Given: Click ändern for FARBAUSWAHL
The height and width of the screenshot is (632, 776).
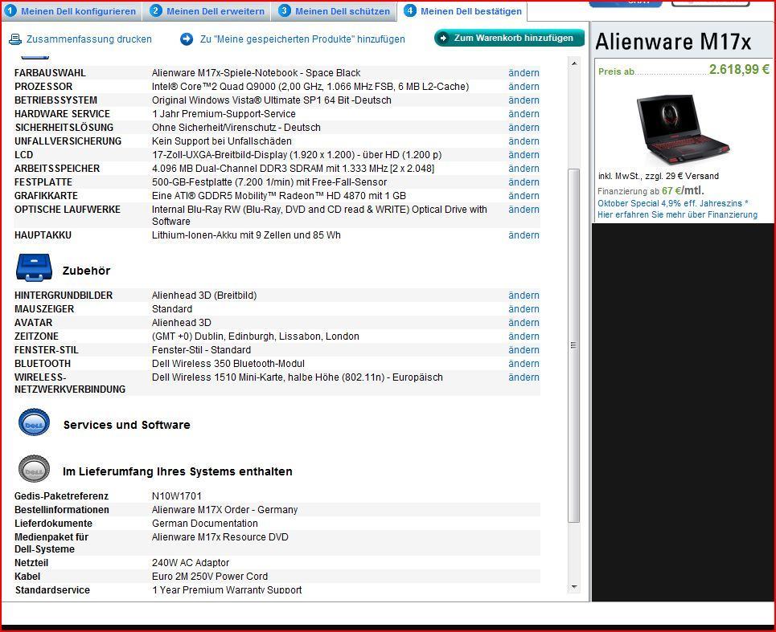Looking at the screenshot, I should [523, 73].
